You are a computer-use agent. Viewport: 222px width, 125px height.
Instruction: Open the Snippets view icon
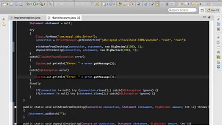click(x=219, y=62)
